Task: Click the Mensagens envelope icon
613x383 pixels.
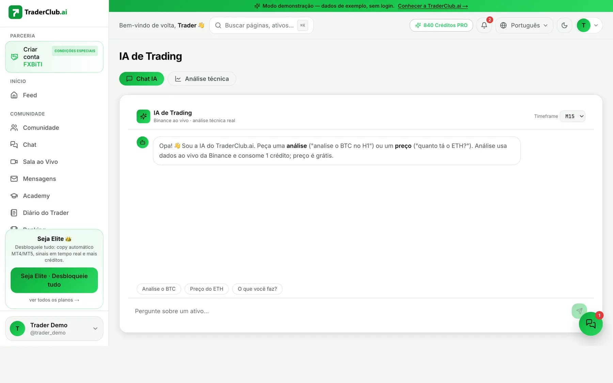Action: click(14, 179)
